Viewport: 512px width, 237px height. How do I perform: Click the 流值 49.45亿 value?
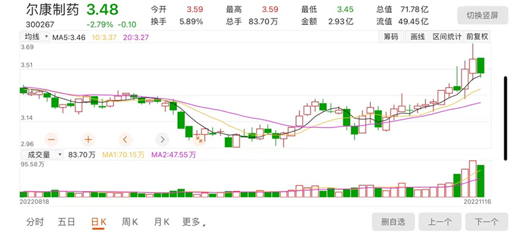(x=402, y=22)
